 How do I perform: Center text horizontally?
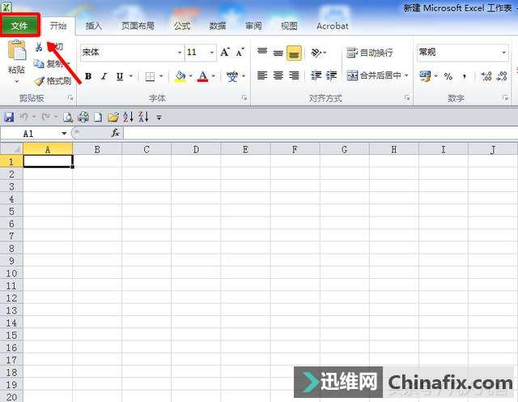(278, 75)
